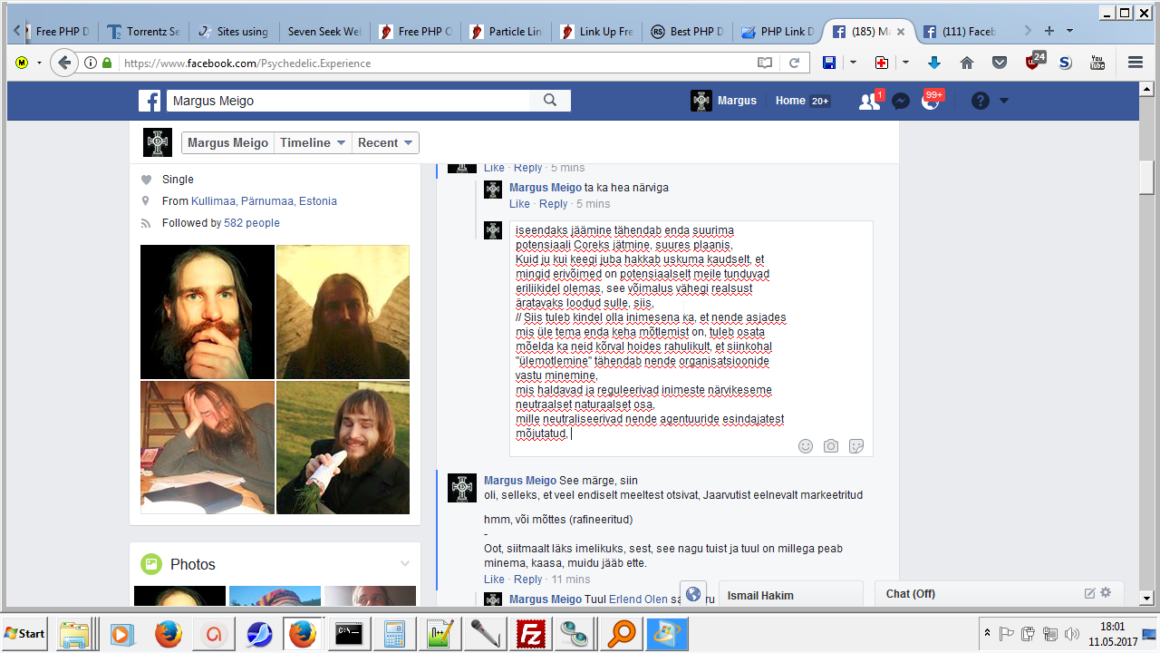The image size is (1160, 653).
Task: Click the Firefox back arrow button
Action: 63,63
